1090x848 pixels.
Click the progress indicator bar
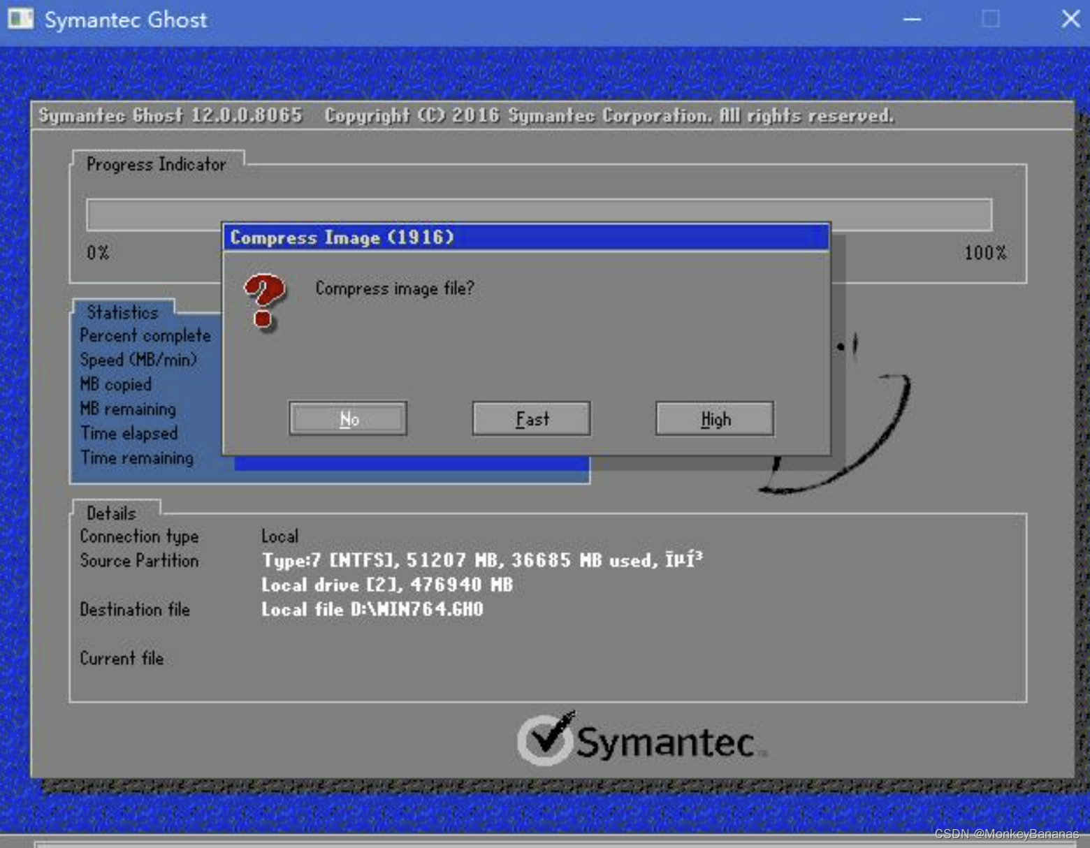(x=539, y=214)
